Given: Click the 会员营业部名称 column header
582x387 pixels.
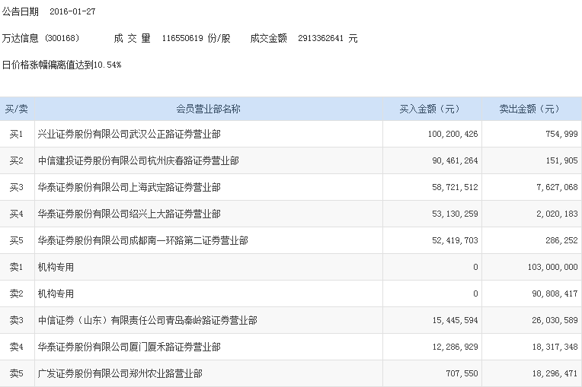Looking at the screenshot, I should [x=208, y=109].
